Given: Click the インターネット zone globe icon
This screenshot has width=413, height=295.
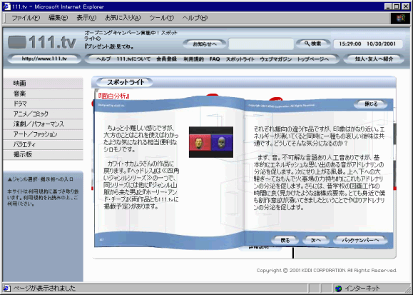Looking at the screenshot, I should [x=338, y=289].
